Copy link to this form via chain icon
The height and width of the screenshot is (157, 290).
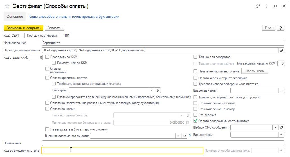coord(258,6)
